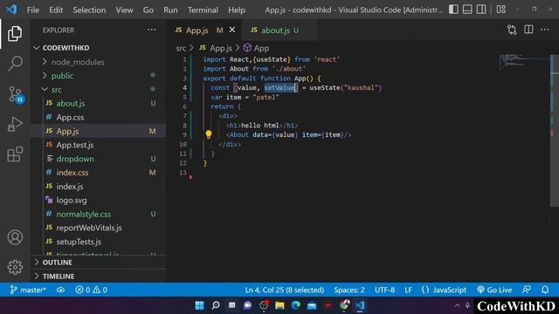Screen dimensions: 559x314
Task: Click src in the breadcrumb
Action: (181, 48)
